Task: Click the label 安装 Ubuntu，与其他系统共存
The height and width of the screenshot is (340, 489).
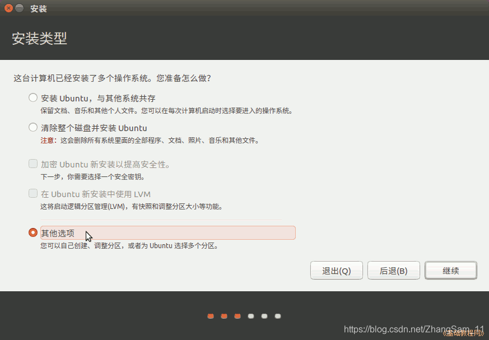Action: coord(98,99)
